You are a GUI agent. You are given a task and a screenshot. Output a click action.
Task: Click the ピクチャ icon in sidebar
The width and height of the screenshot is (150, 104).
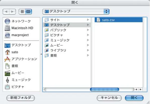point(7,87)
